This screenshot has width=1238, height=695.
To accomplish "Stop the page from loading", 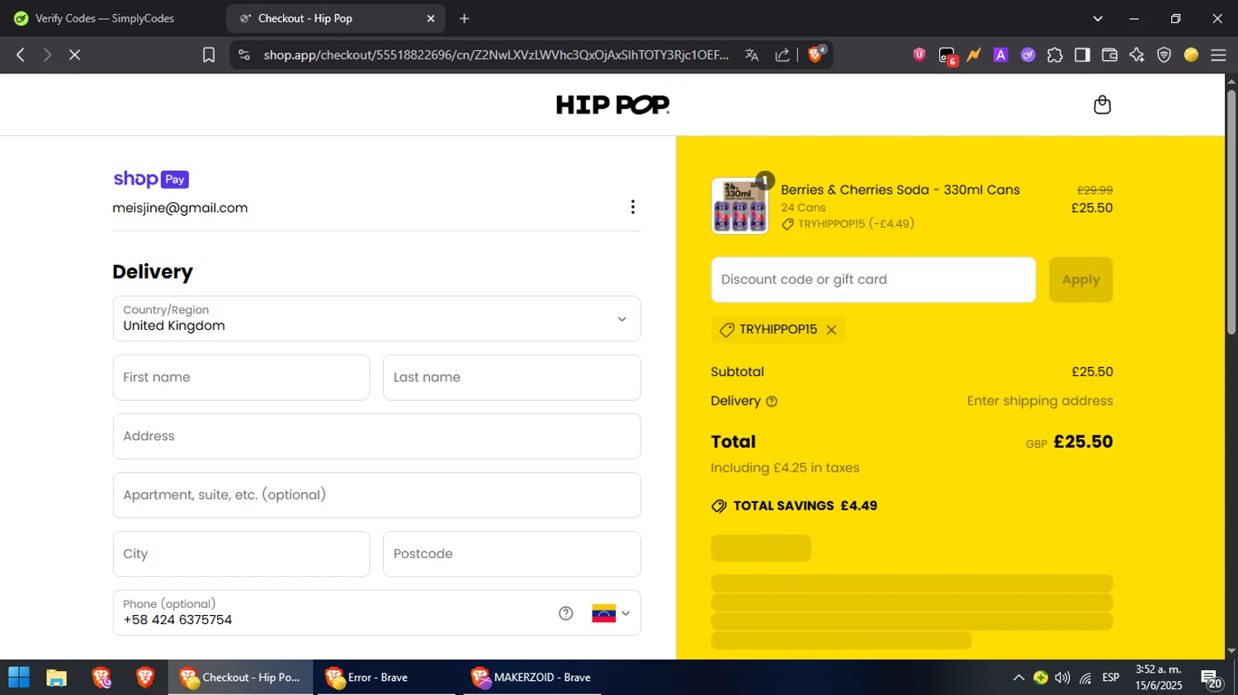I will [74, 54].
